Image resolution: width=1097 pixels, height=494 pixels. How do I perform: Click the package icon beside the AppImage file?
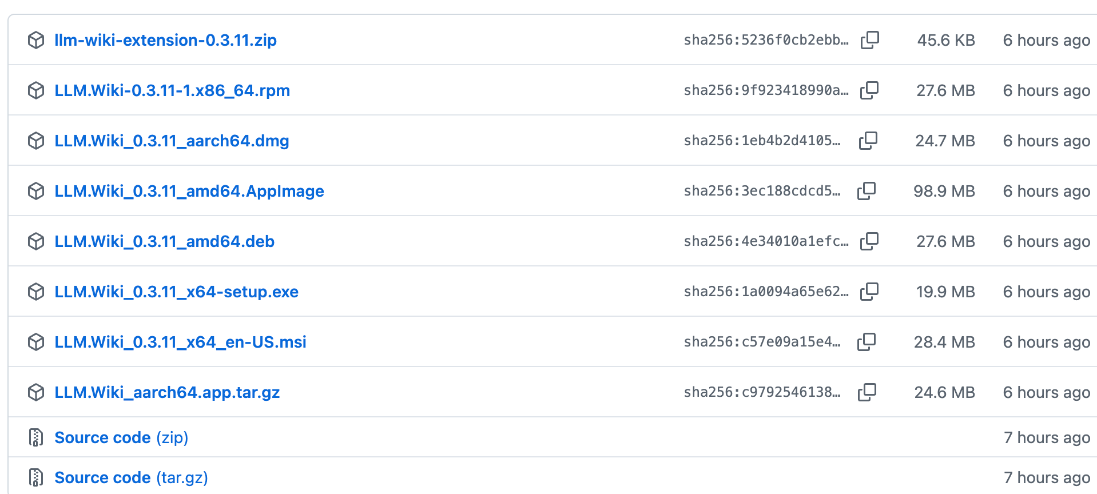[36, 191]
